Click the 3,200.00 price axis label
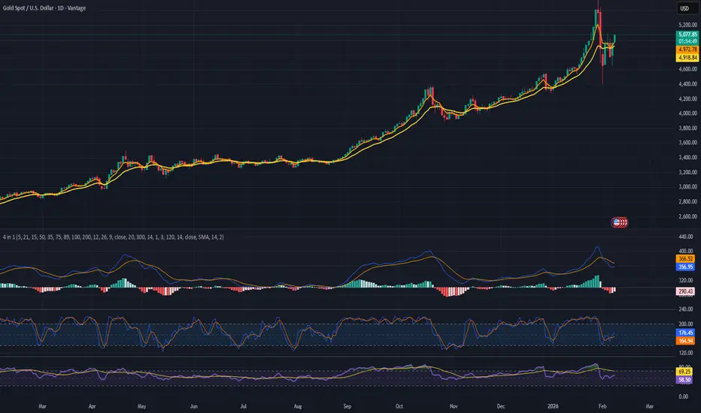 click(687, 173)
